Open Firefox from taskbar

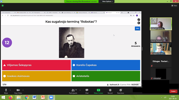[11, 98]
